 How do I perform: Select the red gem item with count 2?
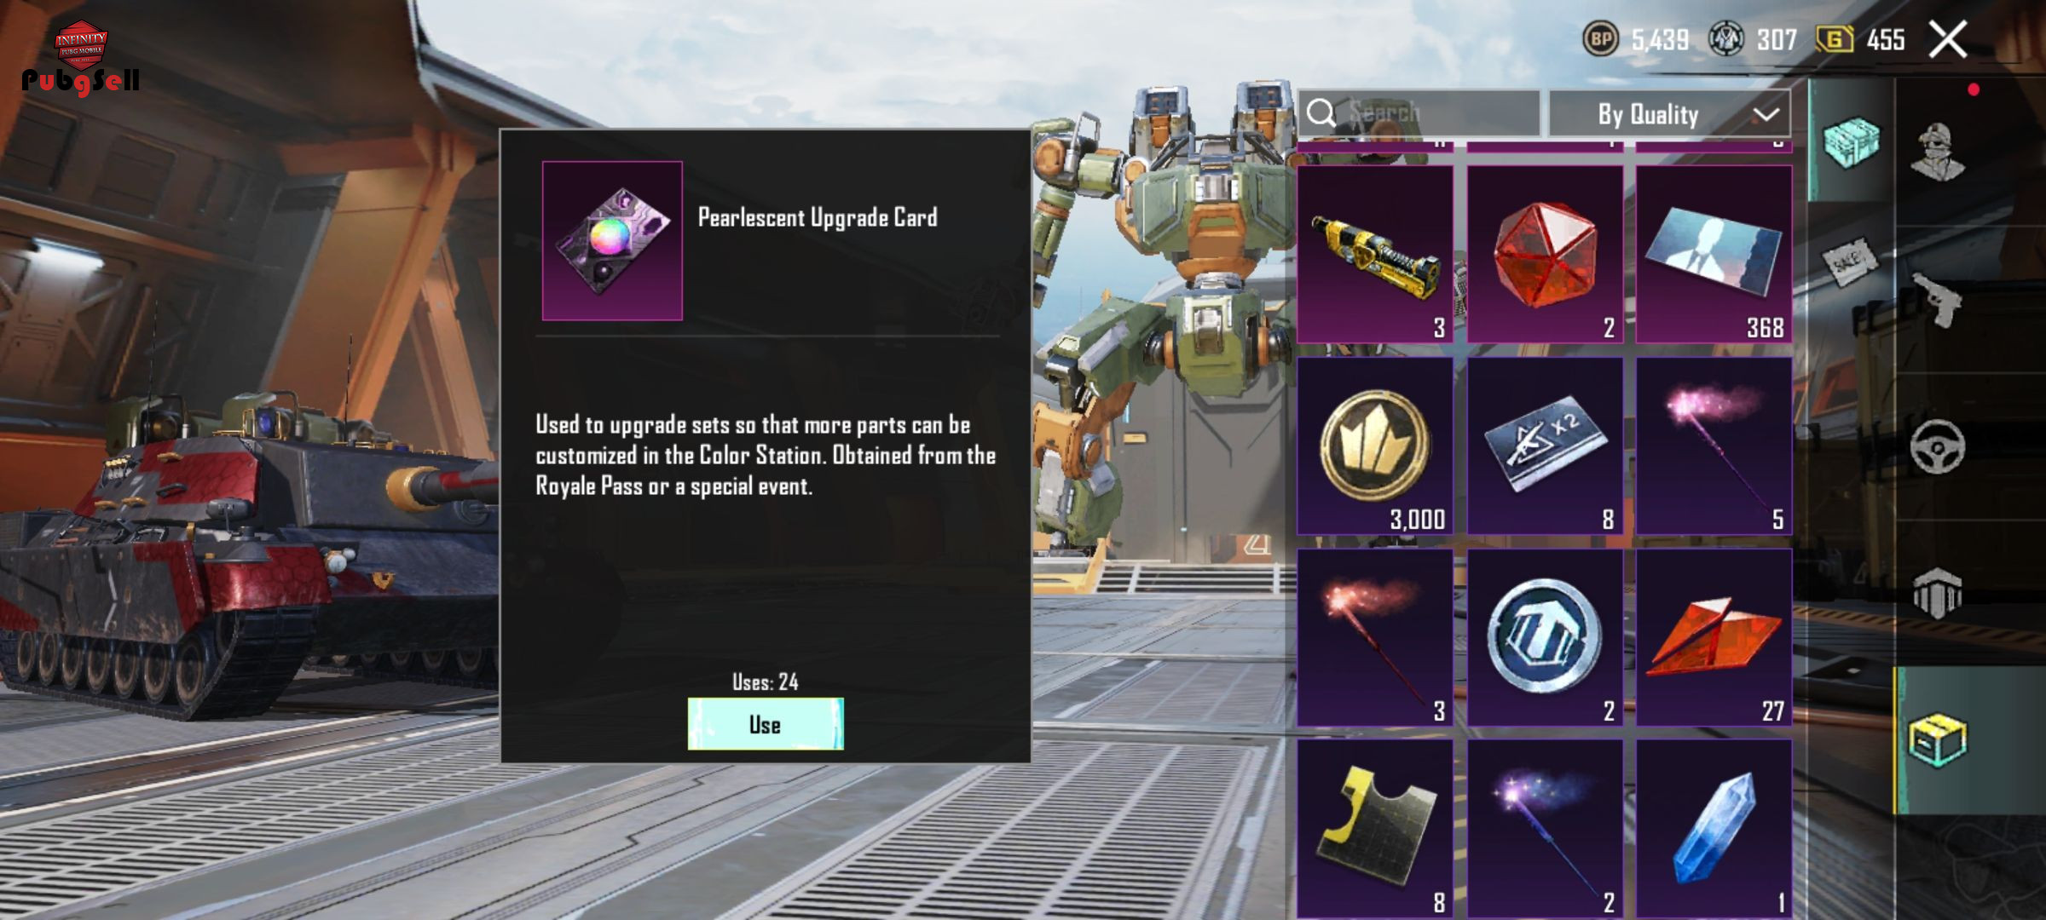[1545, 254]
